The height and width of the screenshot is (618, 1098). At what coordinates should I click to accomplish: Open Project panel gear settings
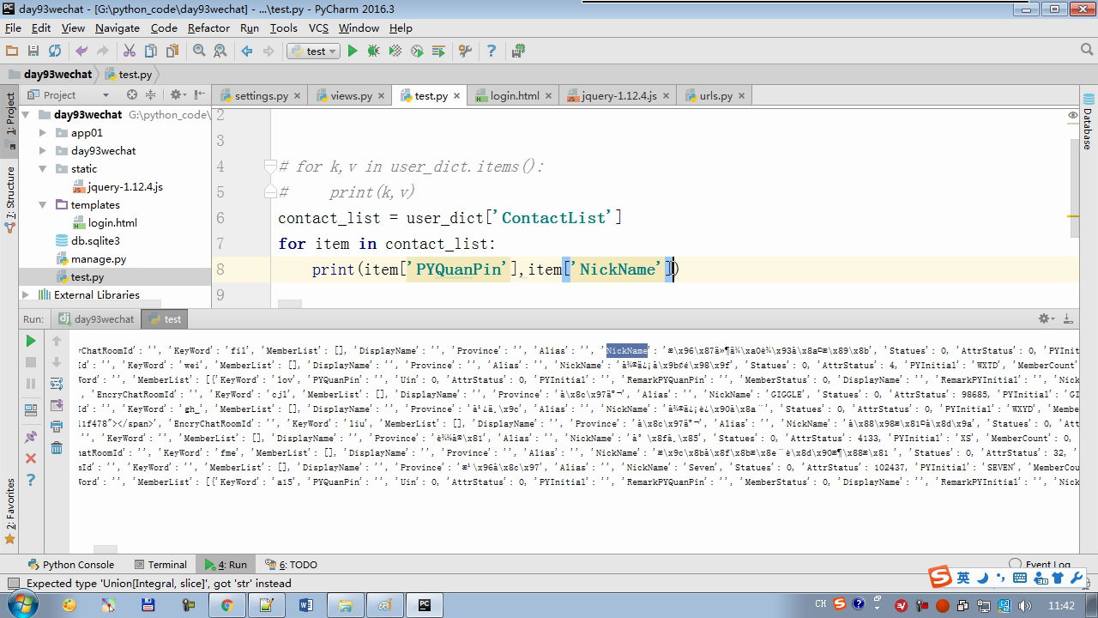tap(177, 95)
